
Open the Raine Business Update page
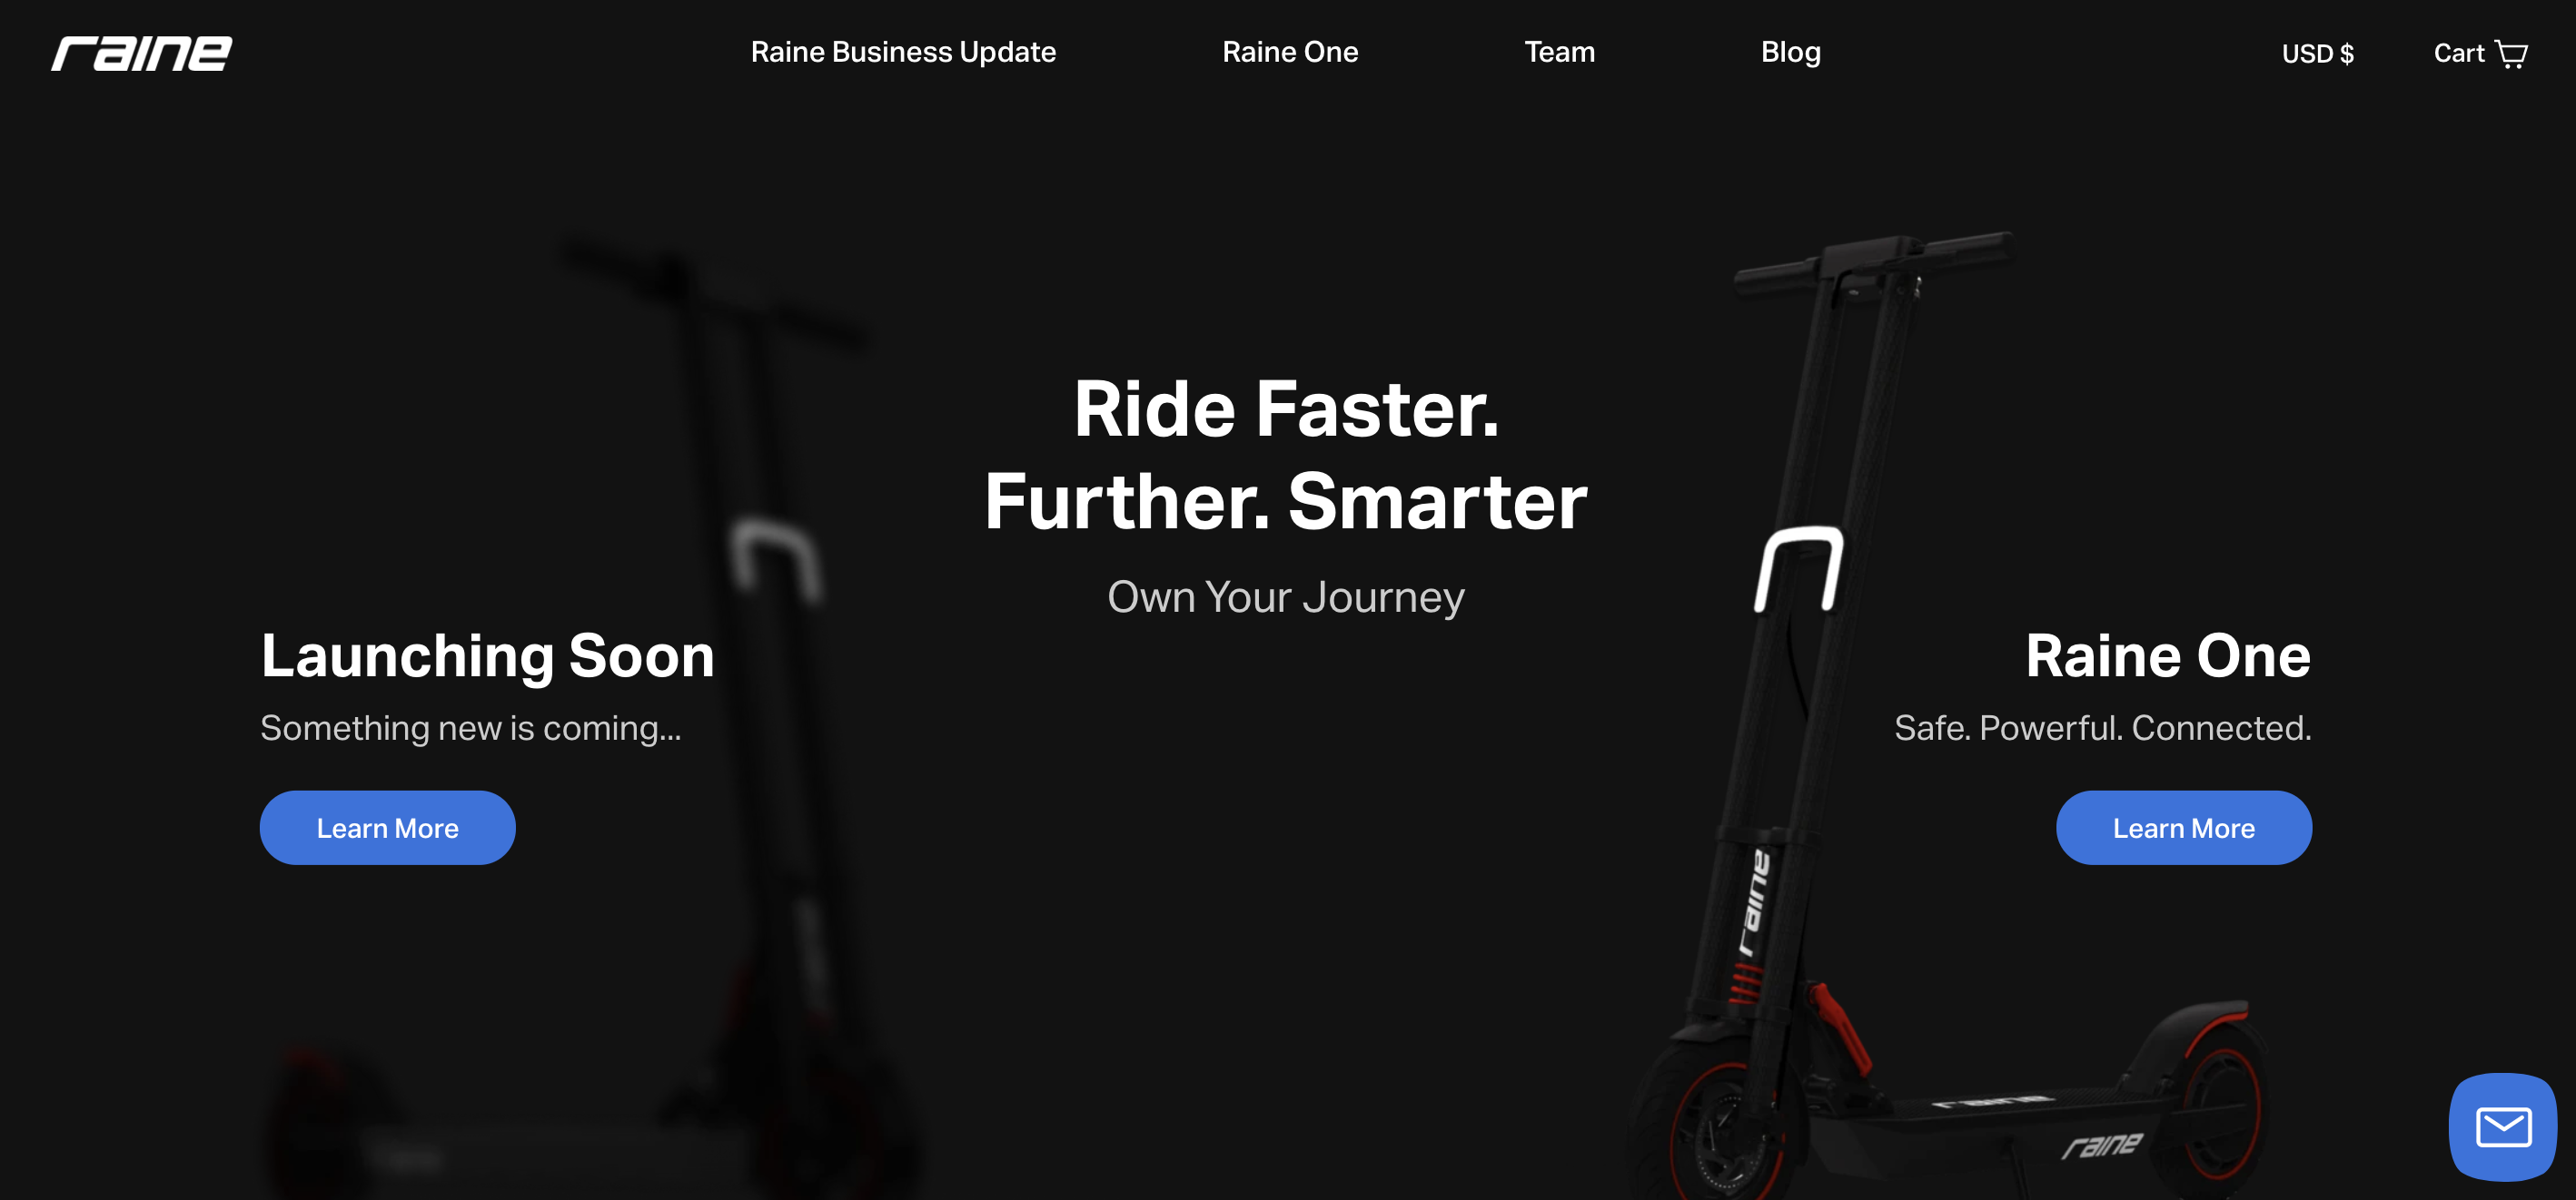click(903, 52)
